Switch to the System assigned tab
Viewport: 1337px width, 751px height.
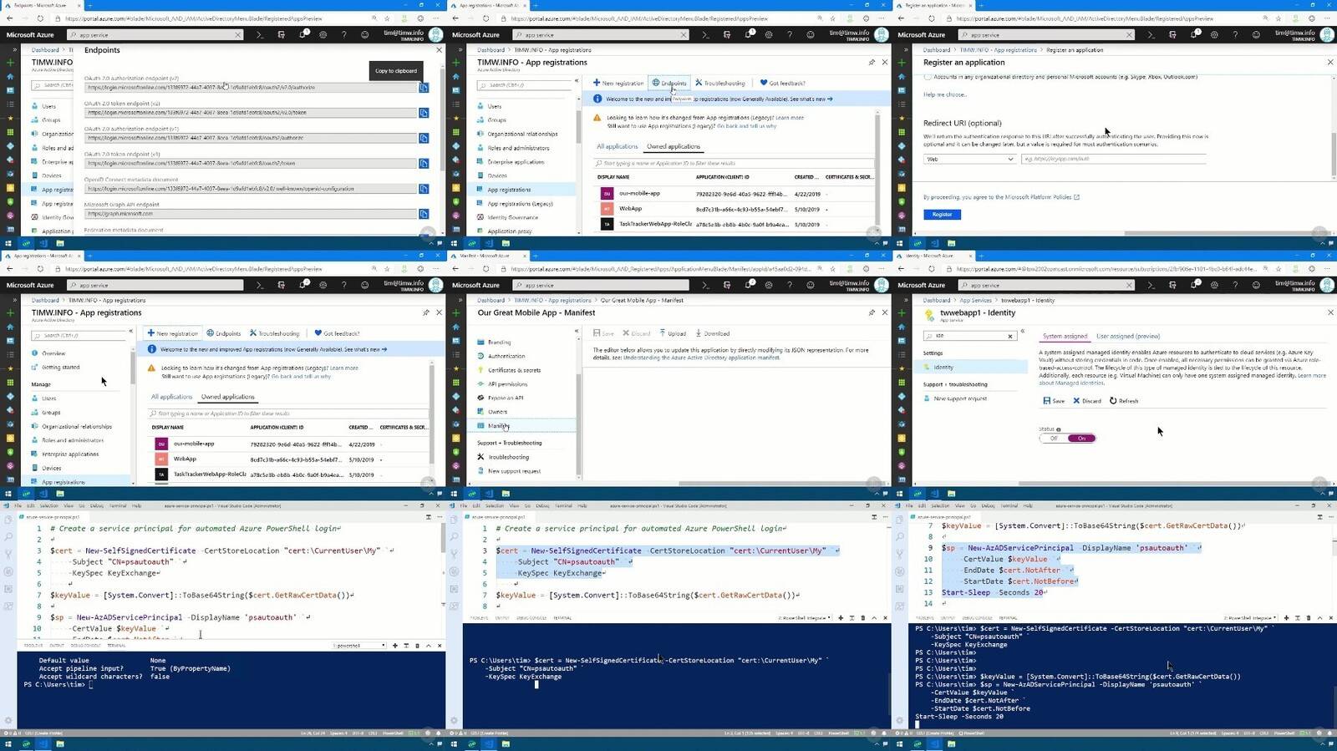(x=1065, y=337)
